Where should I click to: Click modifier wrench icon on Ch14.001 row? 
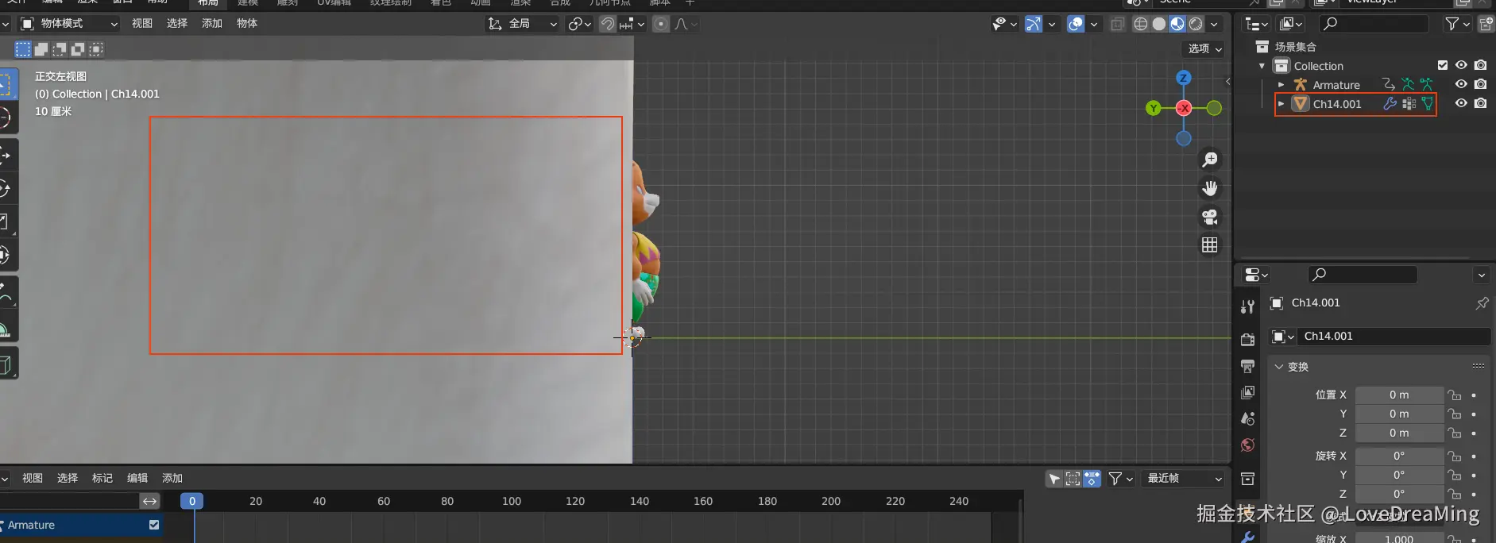[1390, 104]
